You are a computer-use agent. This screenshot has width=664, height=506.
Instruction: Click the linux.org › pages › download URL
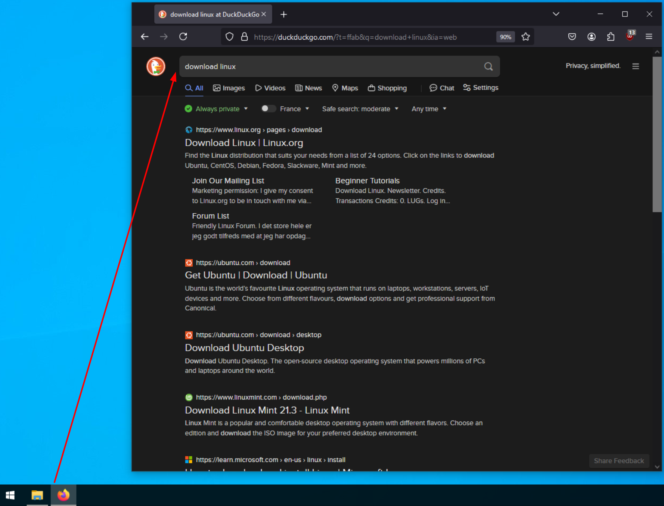[259, 130]
